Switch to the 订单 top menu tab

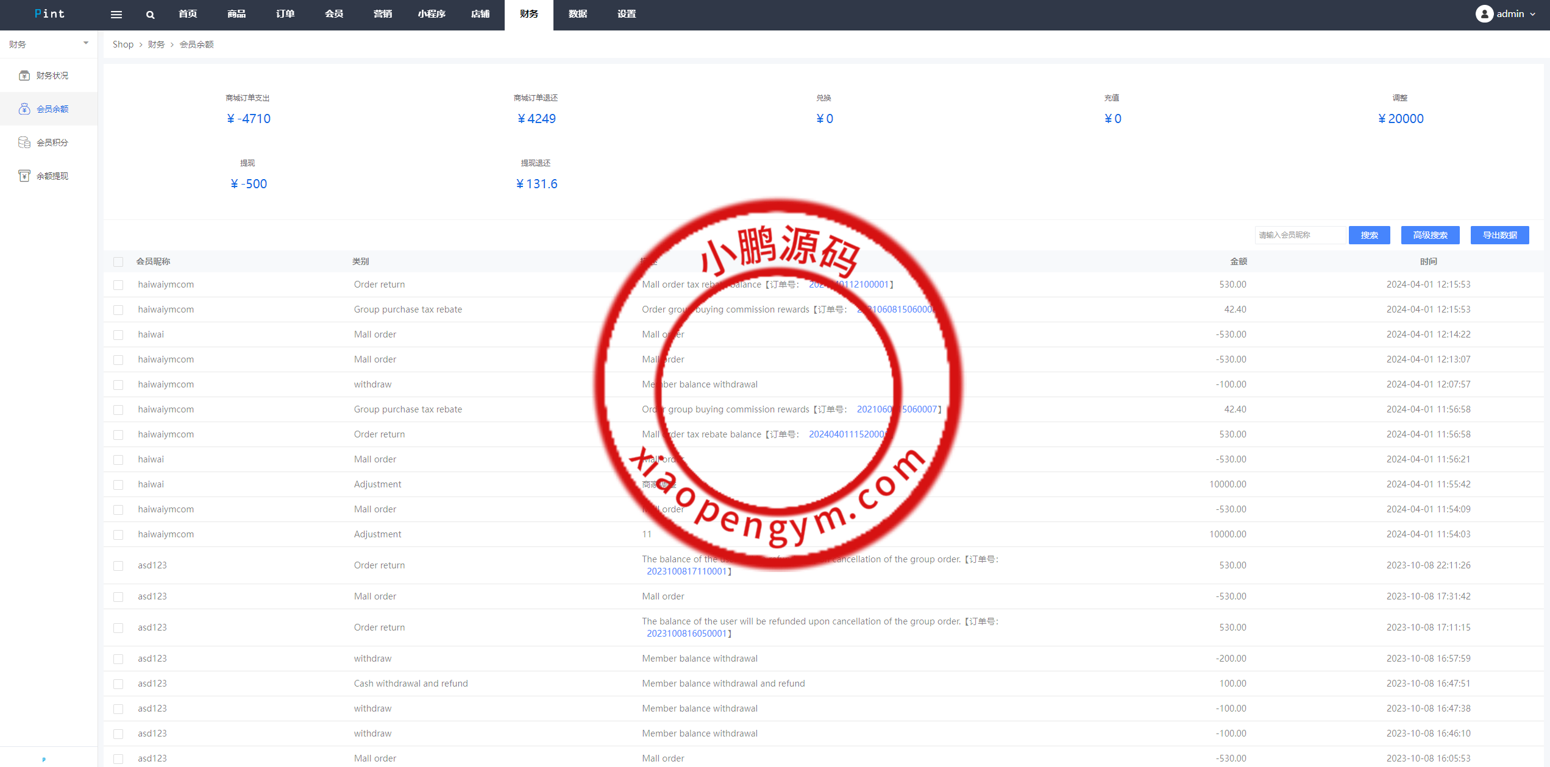285,14
